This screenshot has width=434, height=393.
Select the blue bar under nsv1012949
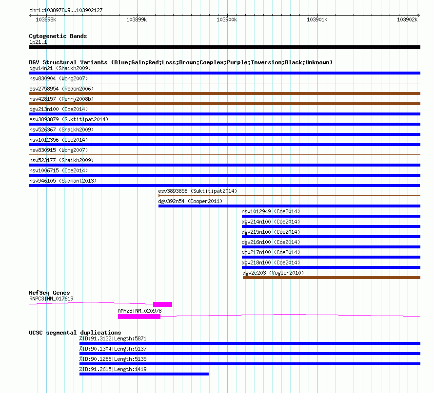tap(331, 216)
